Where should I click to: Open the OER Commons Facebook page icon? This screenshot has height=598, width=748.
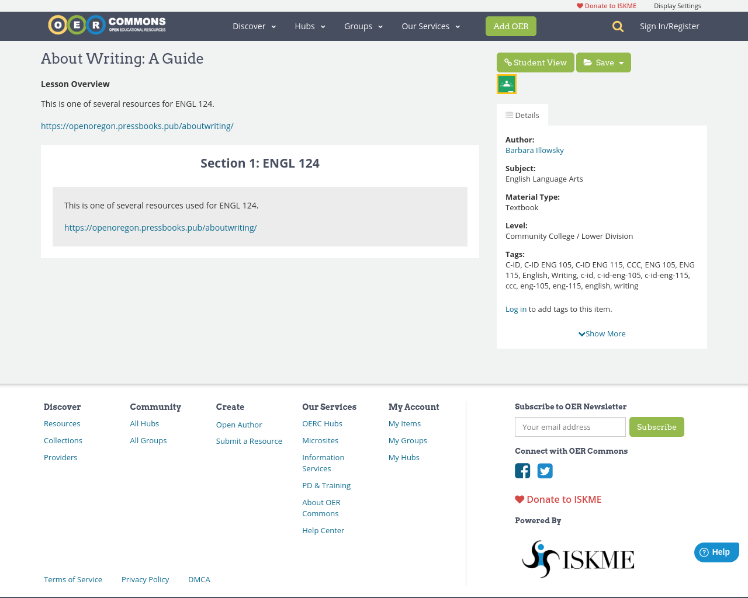[522, 471]
